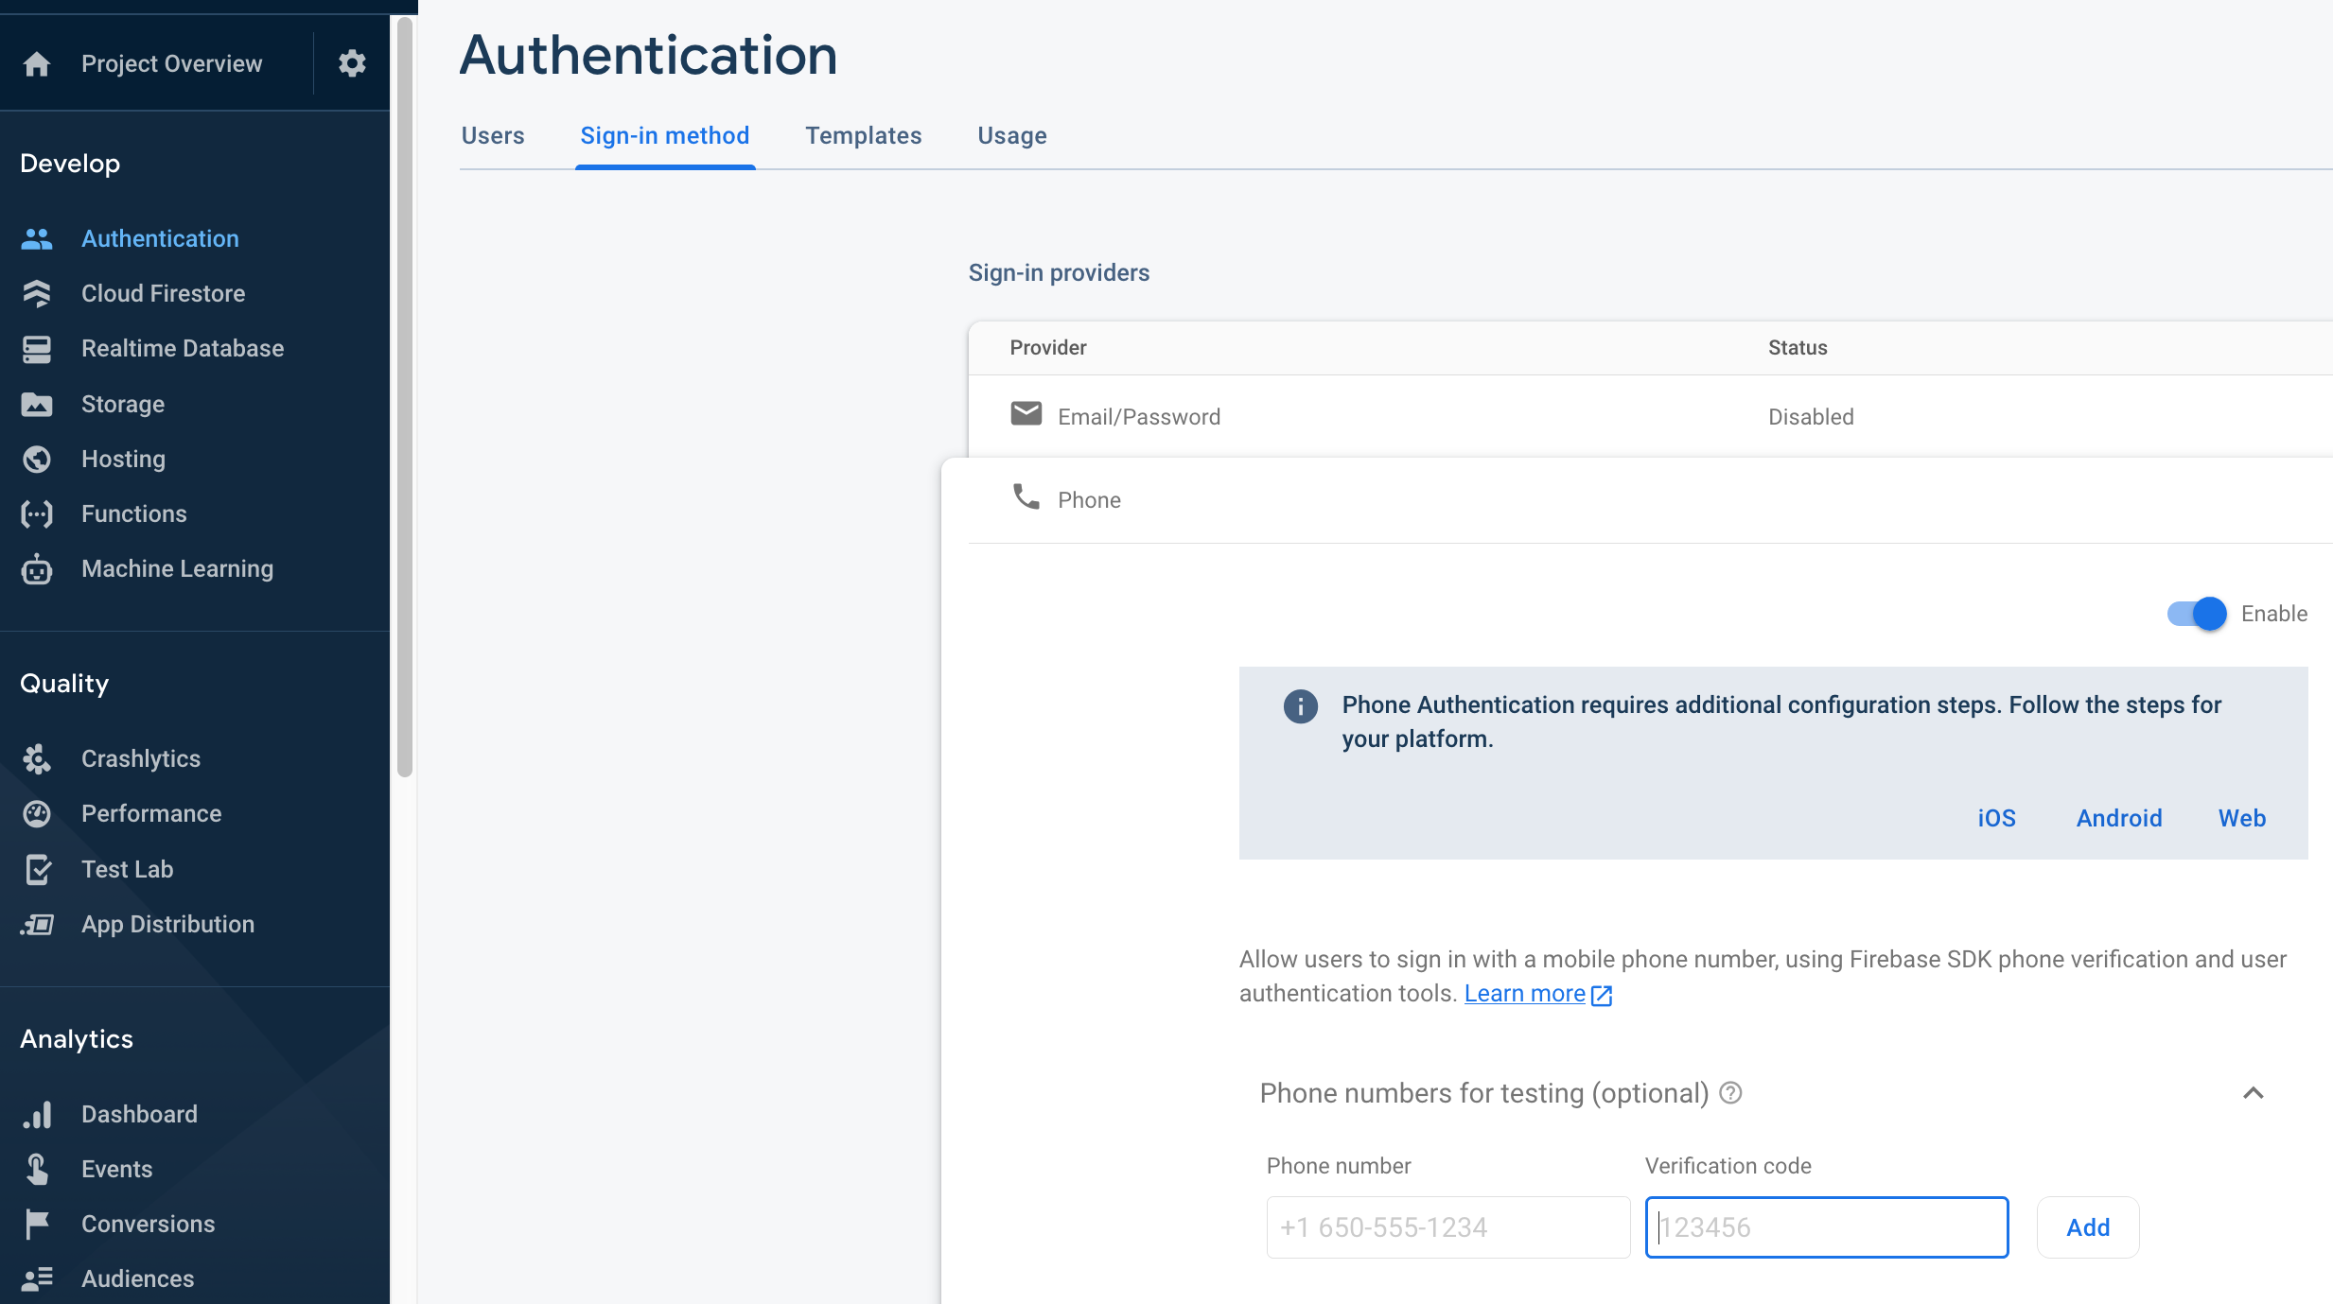
Task: Open Functions in sidebar
Action: click(134, 514)
